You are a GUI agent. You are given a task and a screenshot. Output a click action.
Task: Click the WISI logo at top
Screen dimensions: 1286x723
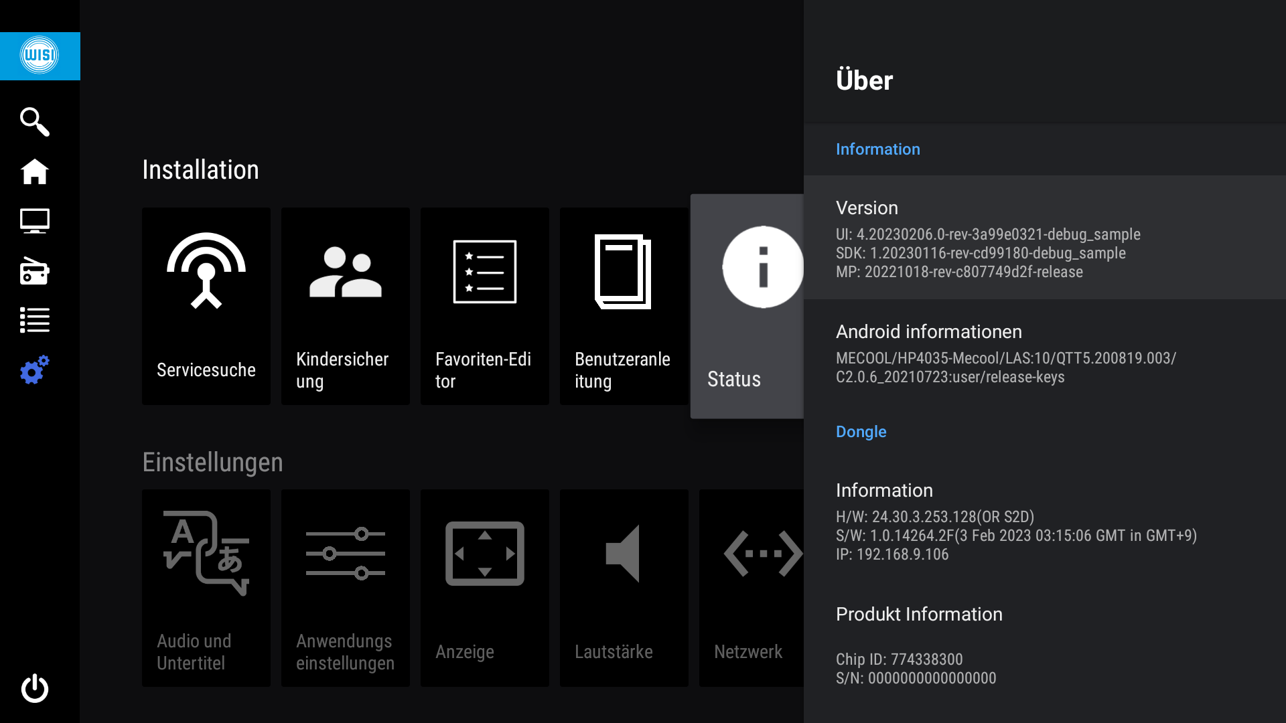[40, 56]
